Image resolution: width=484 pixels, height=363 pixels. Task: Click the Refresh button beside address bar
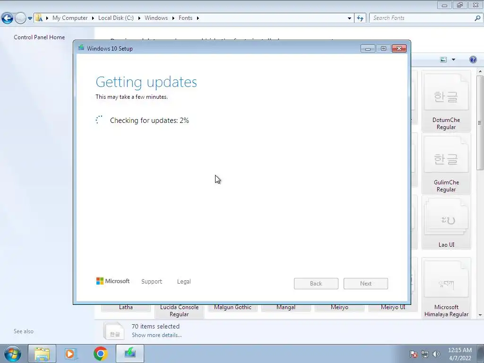(x=360, y=18)
